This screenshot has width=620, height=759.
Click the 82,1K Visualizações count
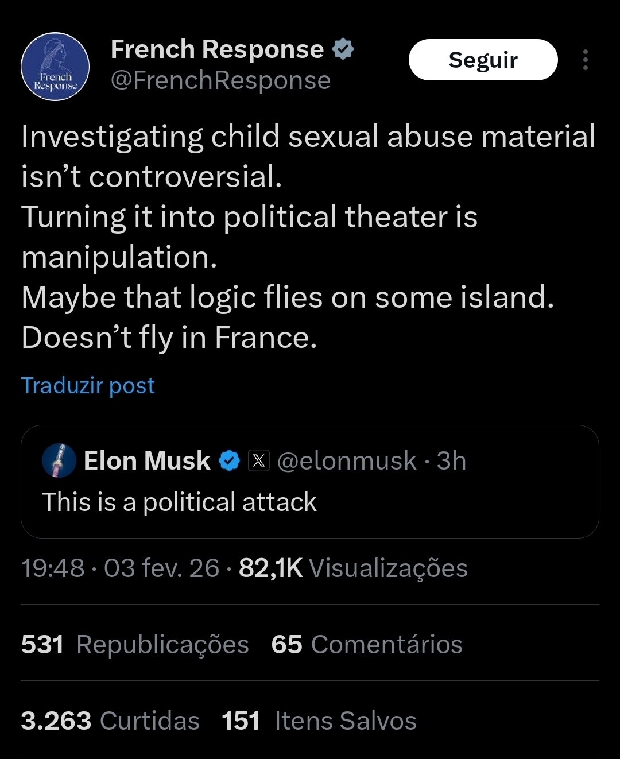[x=352, y=568]
